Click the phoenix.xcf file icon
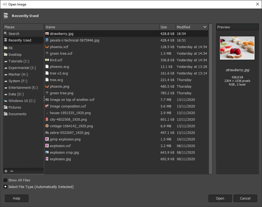This screenshot has width=262, height=207. 47,47
